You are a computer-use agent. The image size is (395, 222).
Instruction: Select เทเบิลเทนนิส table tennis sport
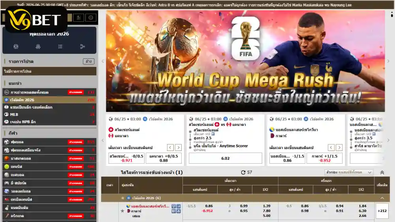pyautogui.click(x=49, y=200)
